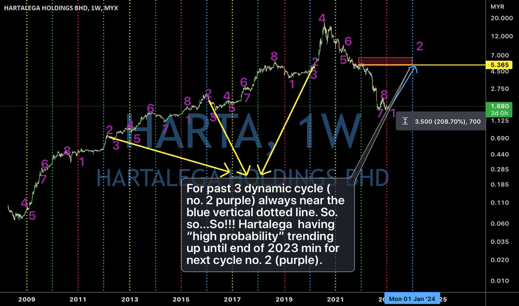Click the 0.035 price axis label
The height and width of the screenshot is (306, 519).
500,242
